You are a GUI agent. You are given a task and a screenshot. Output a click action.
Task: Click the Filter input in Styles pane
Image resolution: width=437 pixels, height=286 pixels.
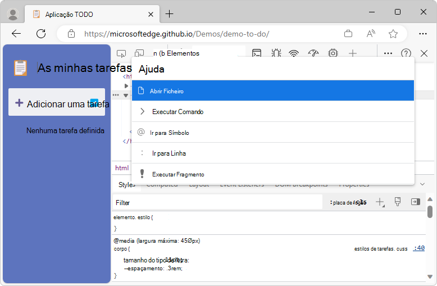[x=216, y=202]
